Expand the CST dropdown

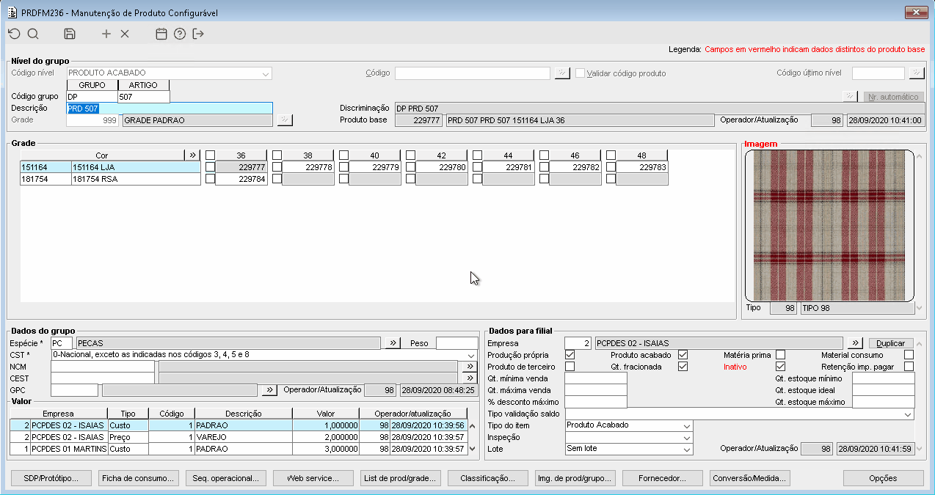(x=471, y=355)
